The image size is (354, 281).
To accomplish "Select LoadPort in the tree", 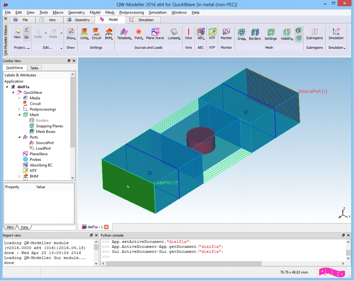I will point(40,148).
